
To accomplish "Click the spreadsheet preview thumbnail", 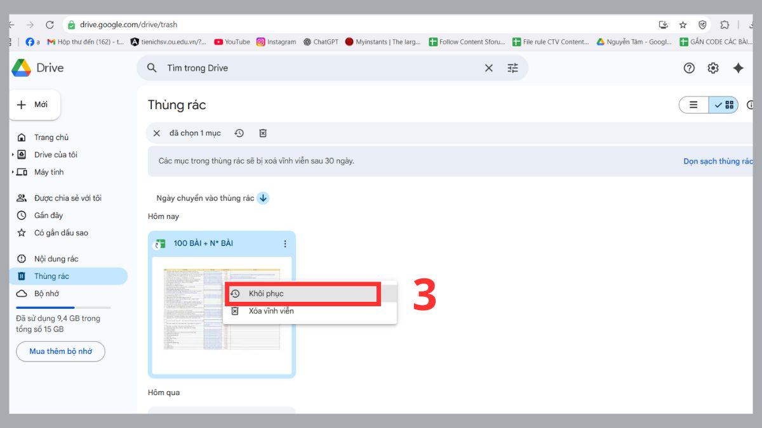I will click(222, 309).
